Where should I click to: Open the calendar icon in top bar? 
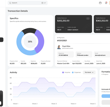coord(100,3)
